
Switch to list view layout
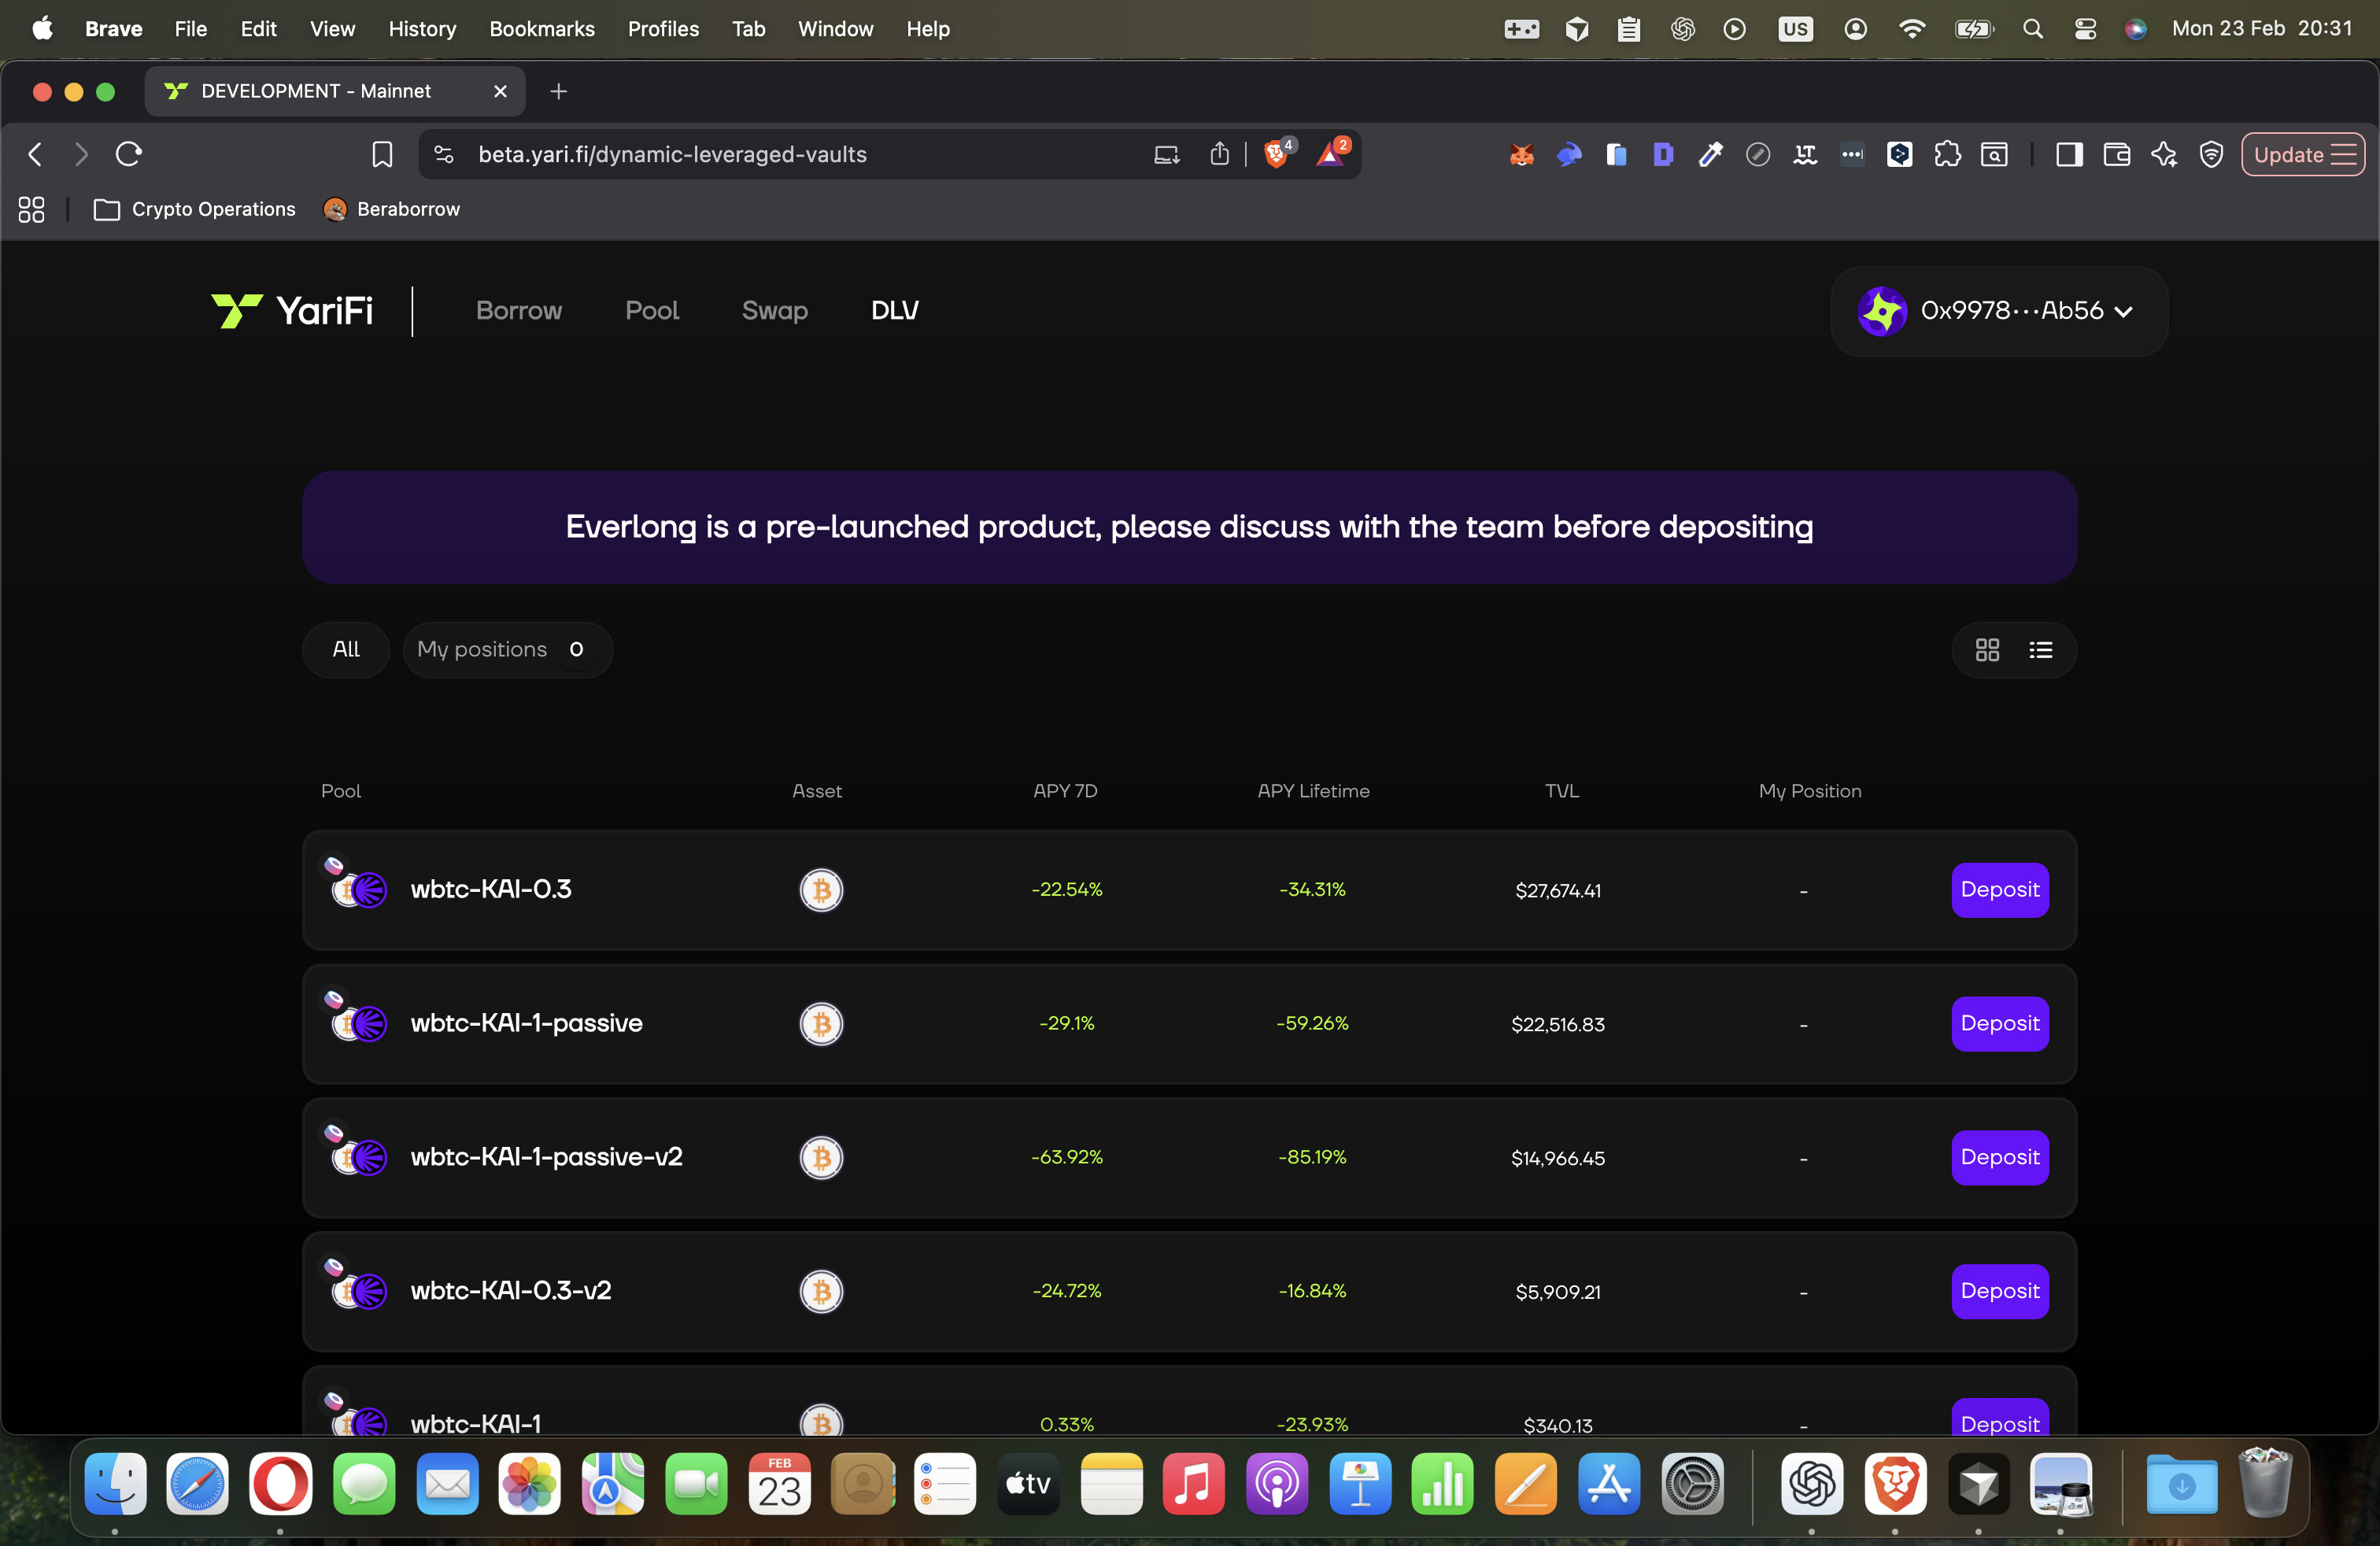pyautogui.click(x=2040, y=650)
